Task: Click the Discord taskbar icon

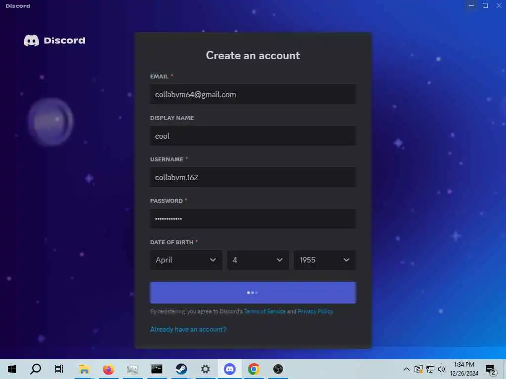Action: click(x=229, y=369)
